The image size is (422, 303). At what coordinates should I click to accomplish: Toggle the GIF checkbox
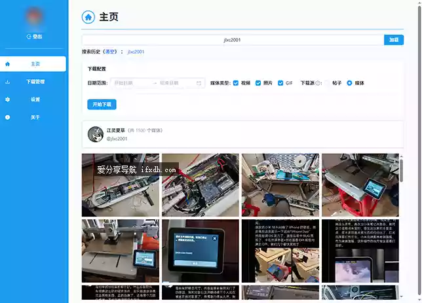click(280, 83)
